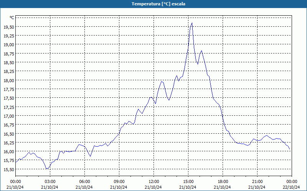Viewport: 307px width, 191px height.
Task: Click the '06:00' time axis label
Action: coord(84,181)
